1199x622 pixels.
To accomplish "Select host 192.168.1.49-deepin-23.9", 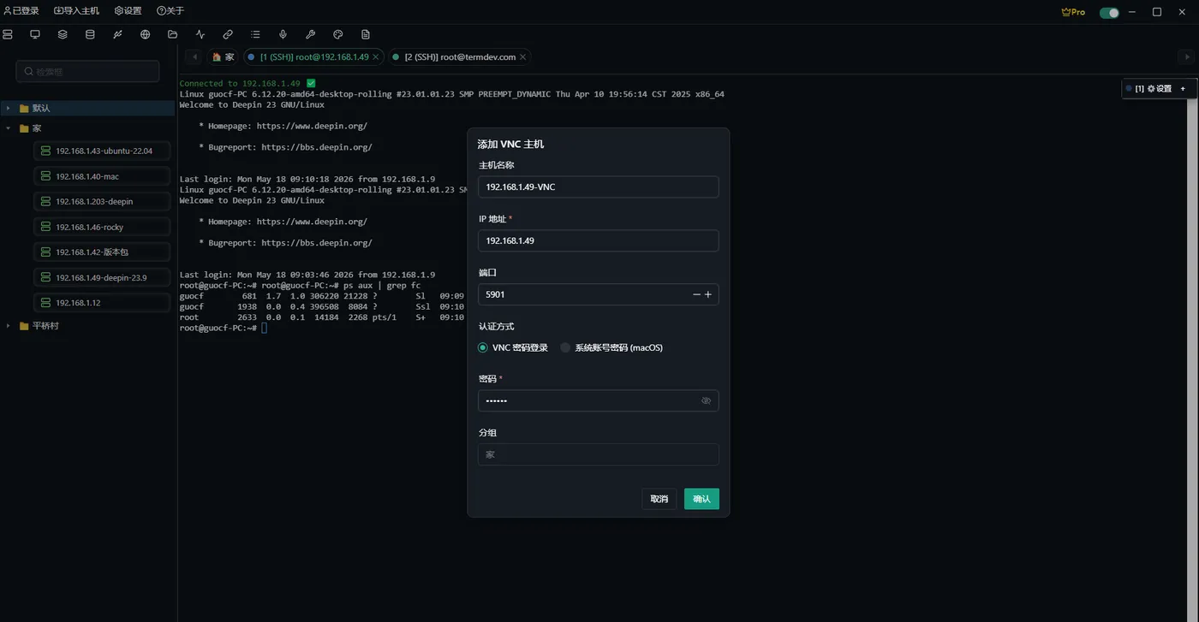I will [x=102, y=278].
